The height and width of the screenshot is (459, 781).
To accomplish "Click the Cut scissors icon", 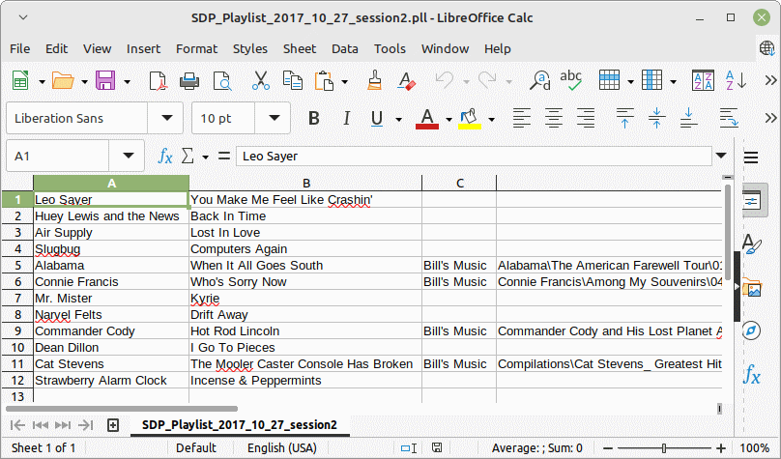I will pyautogui.click(x=261, y=80).
